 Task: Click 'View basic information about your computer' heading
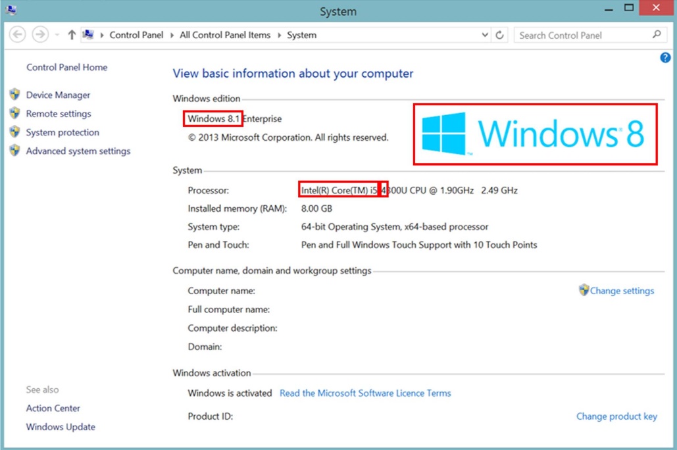pyautogui.click(x=293, y=74)
